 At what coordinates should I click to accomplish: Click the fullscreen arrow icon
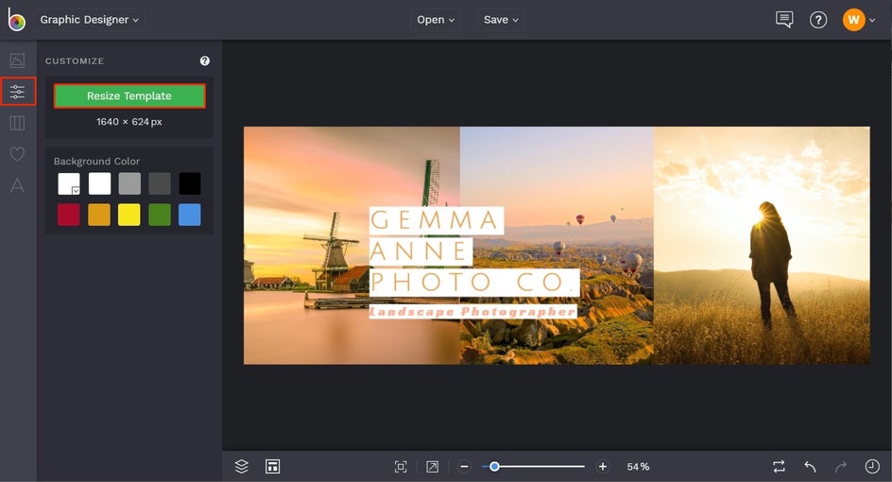click(x=433, y=467)
